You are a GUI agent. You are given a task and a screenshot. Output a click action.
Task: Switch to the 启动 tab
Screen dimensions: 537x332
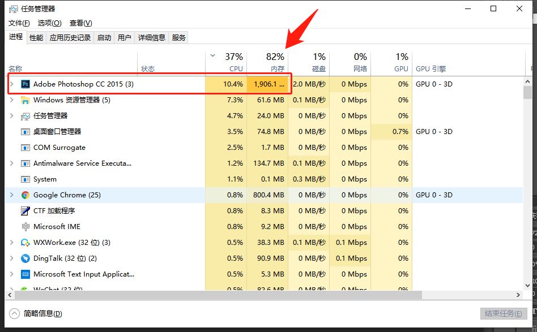coord(104,37)
